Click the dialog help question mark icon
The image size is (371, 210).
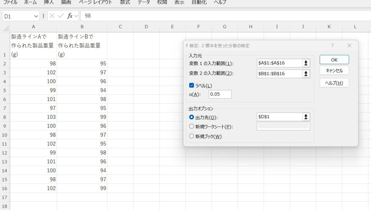[332, 46]
